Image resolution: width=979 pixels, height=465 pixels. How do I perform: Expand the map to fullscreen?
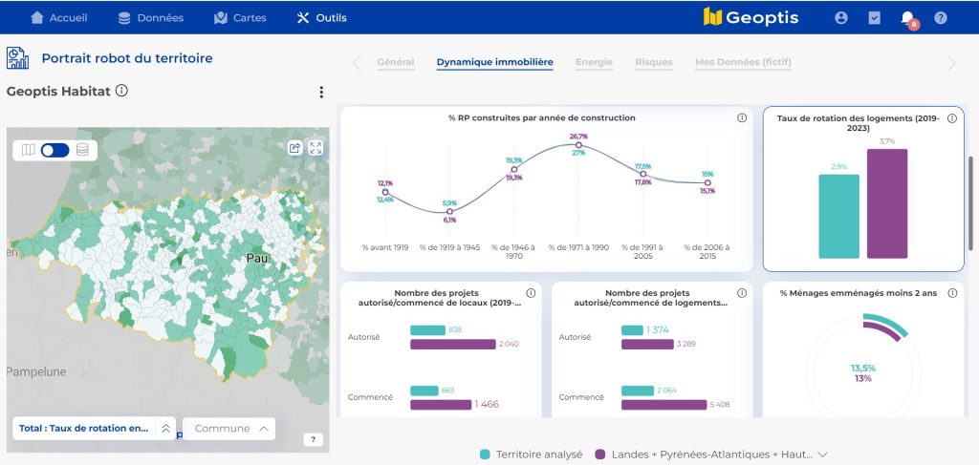(315, 148)
